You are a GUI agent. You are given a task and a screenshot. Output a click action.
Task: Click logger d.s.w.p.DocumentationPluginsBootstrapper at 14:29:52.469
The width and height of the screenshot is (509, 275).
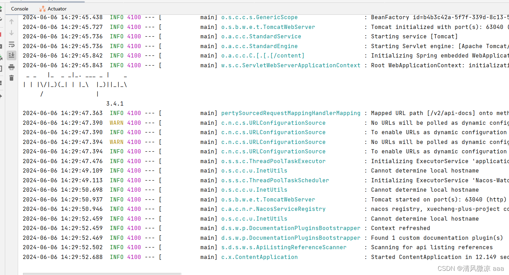(291, 238)
